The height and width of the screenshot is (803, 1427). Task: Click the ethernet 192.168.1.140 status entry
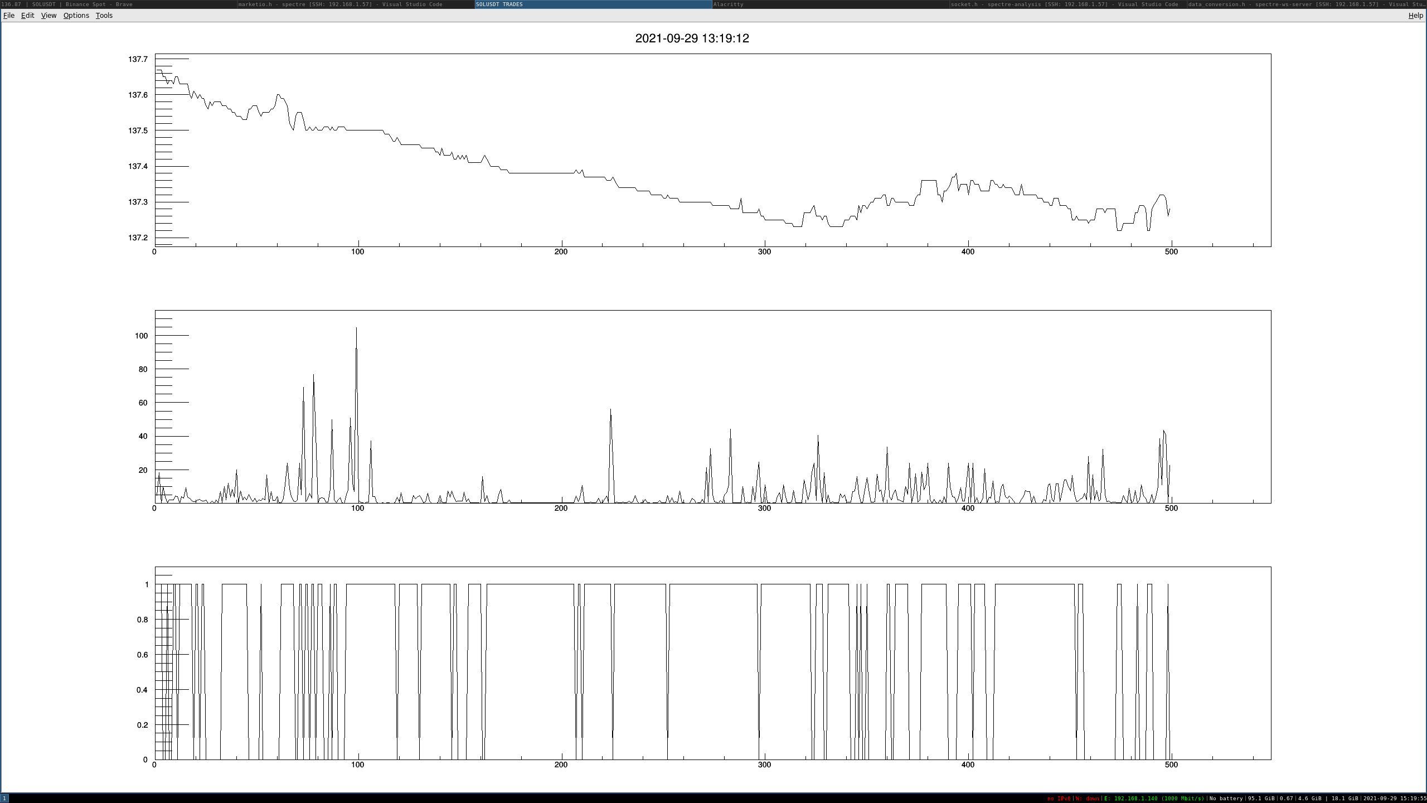[x=1154, y=799]
